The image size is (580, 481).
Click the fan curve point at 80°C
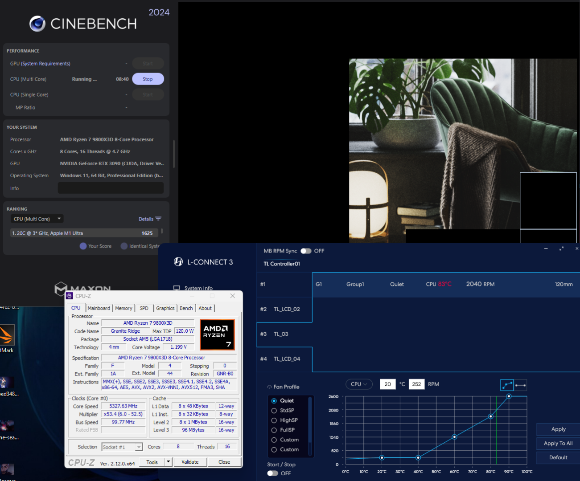click(x=491, y=416)
